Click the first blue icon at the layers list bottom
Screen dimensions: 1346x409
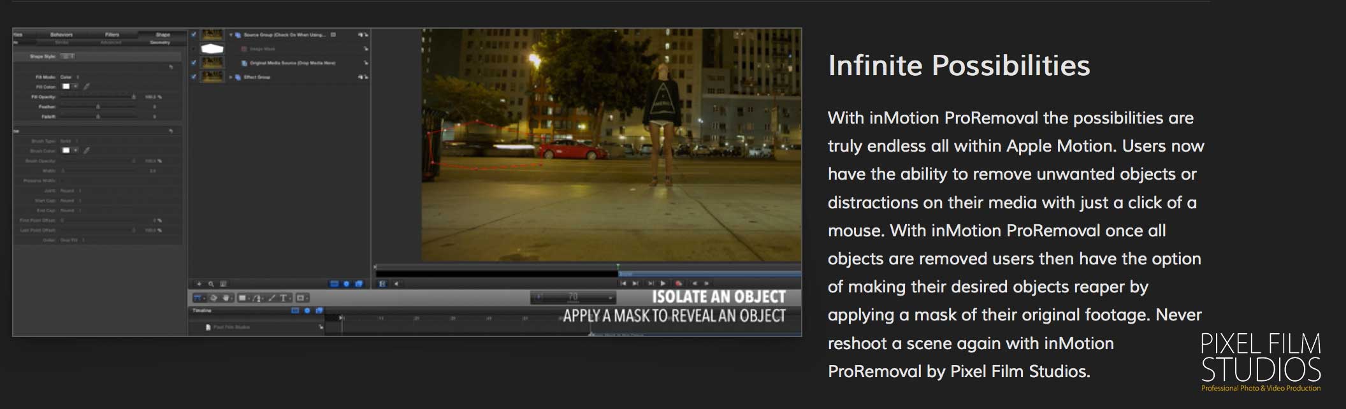point(334,283)
